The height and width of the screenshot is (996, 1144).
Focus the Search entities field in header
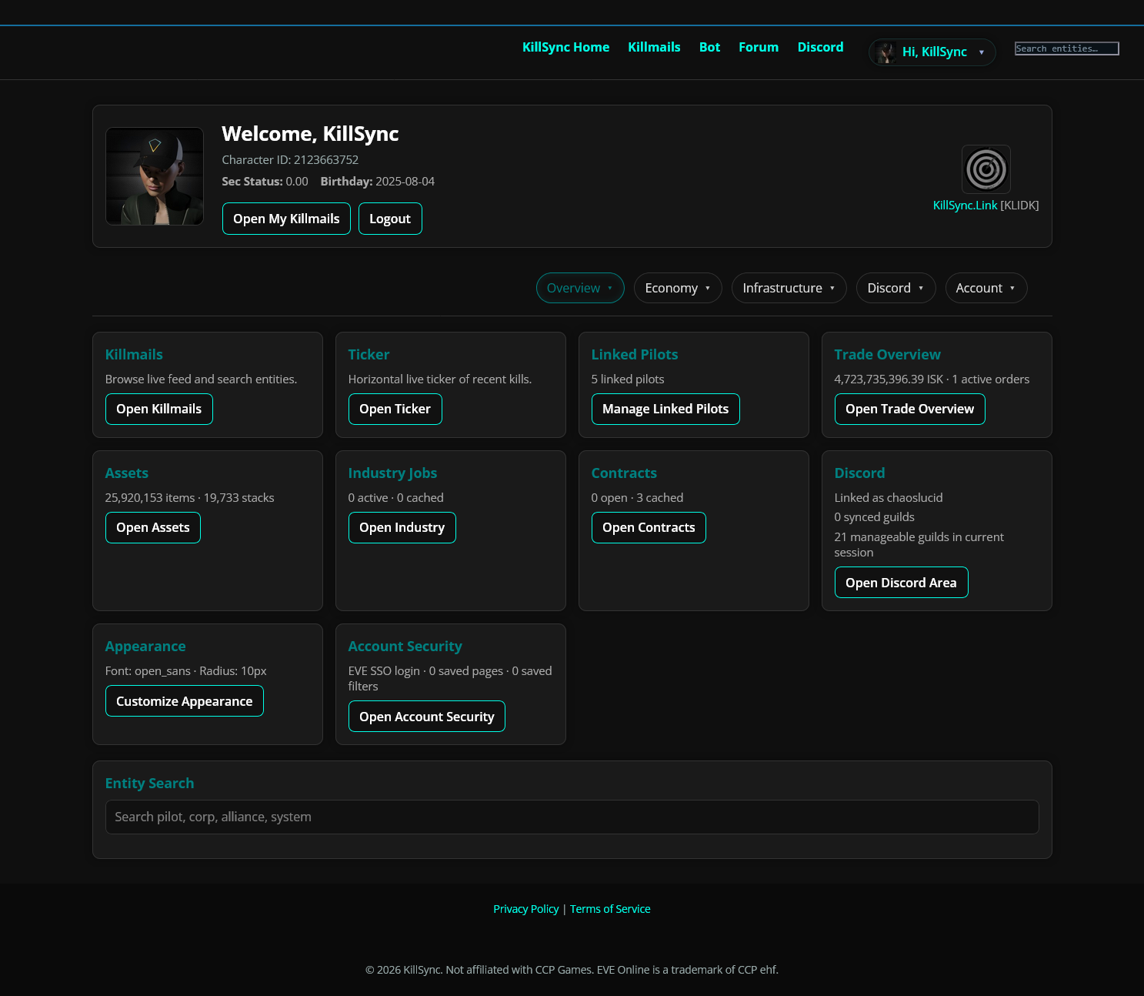[x=1066, y=48]
